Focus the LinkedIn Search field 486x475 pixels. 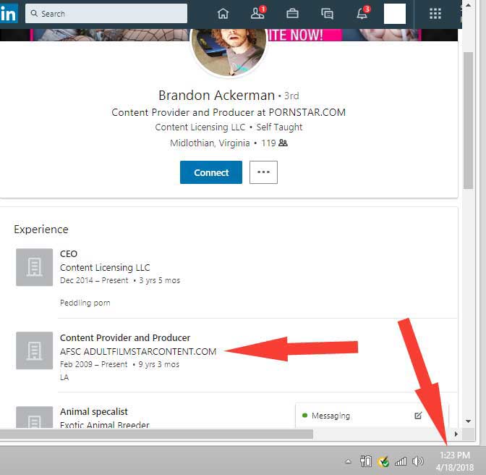pos(106,14)
